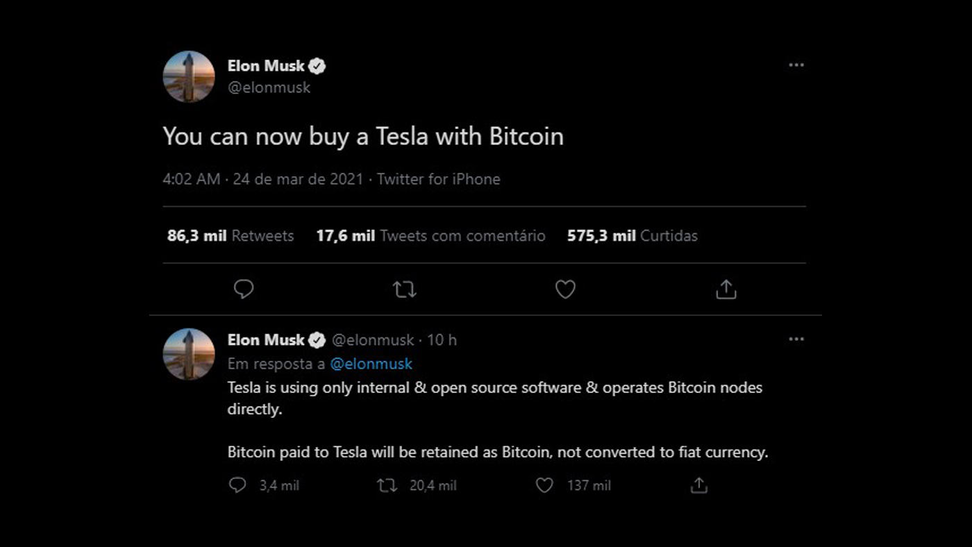Open the 575,3 mil Curtidas list
This screenshot has width=972, height=547.
(x=632, y=235)
